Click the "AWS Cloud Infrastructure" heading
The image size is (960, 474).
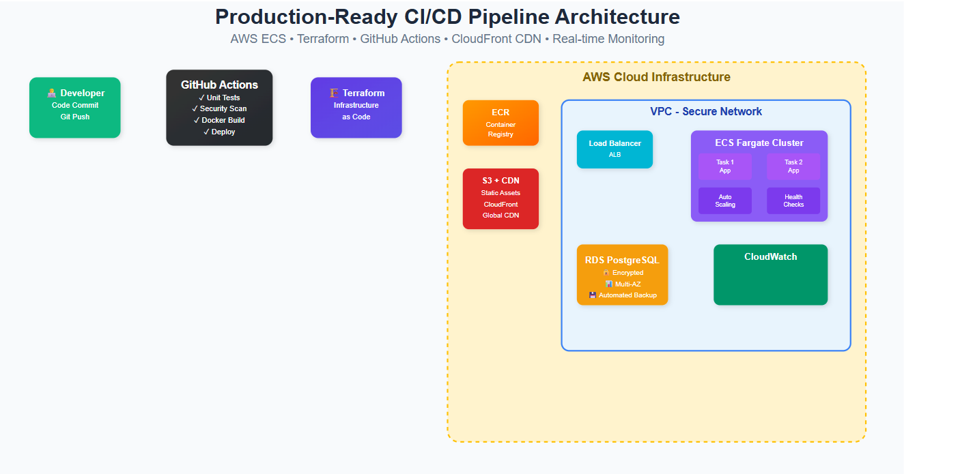coord(656,77)
